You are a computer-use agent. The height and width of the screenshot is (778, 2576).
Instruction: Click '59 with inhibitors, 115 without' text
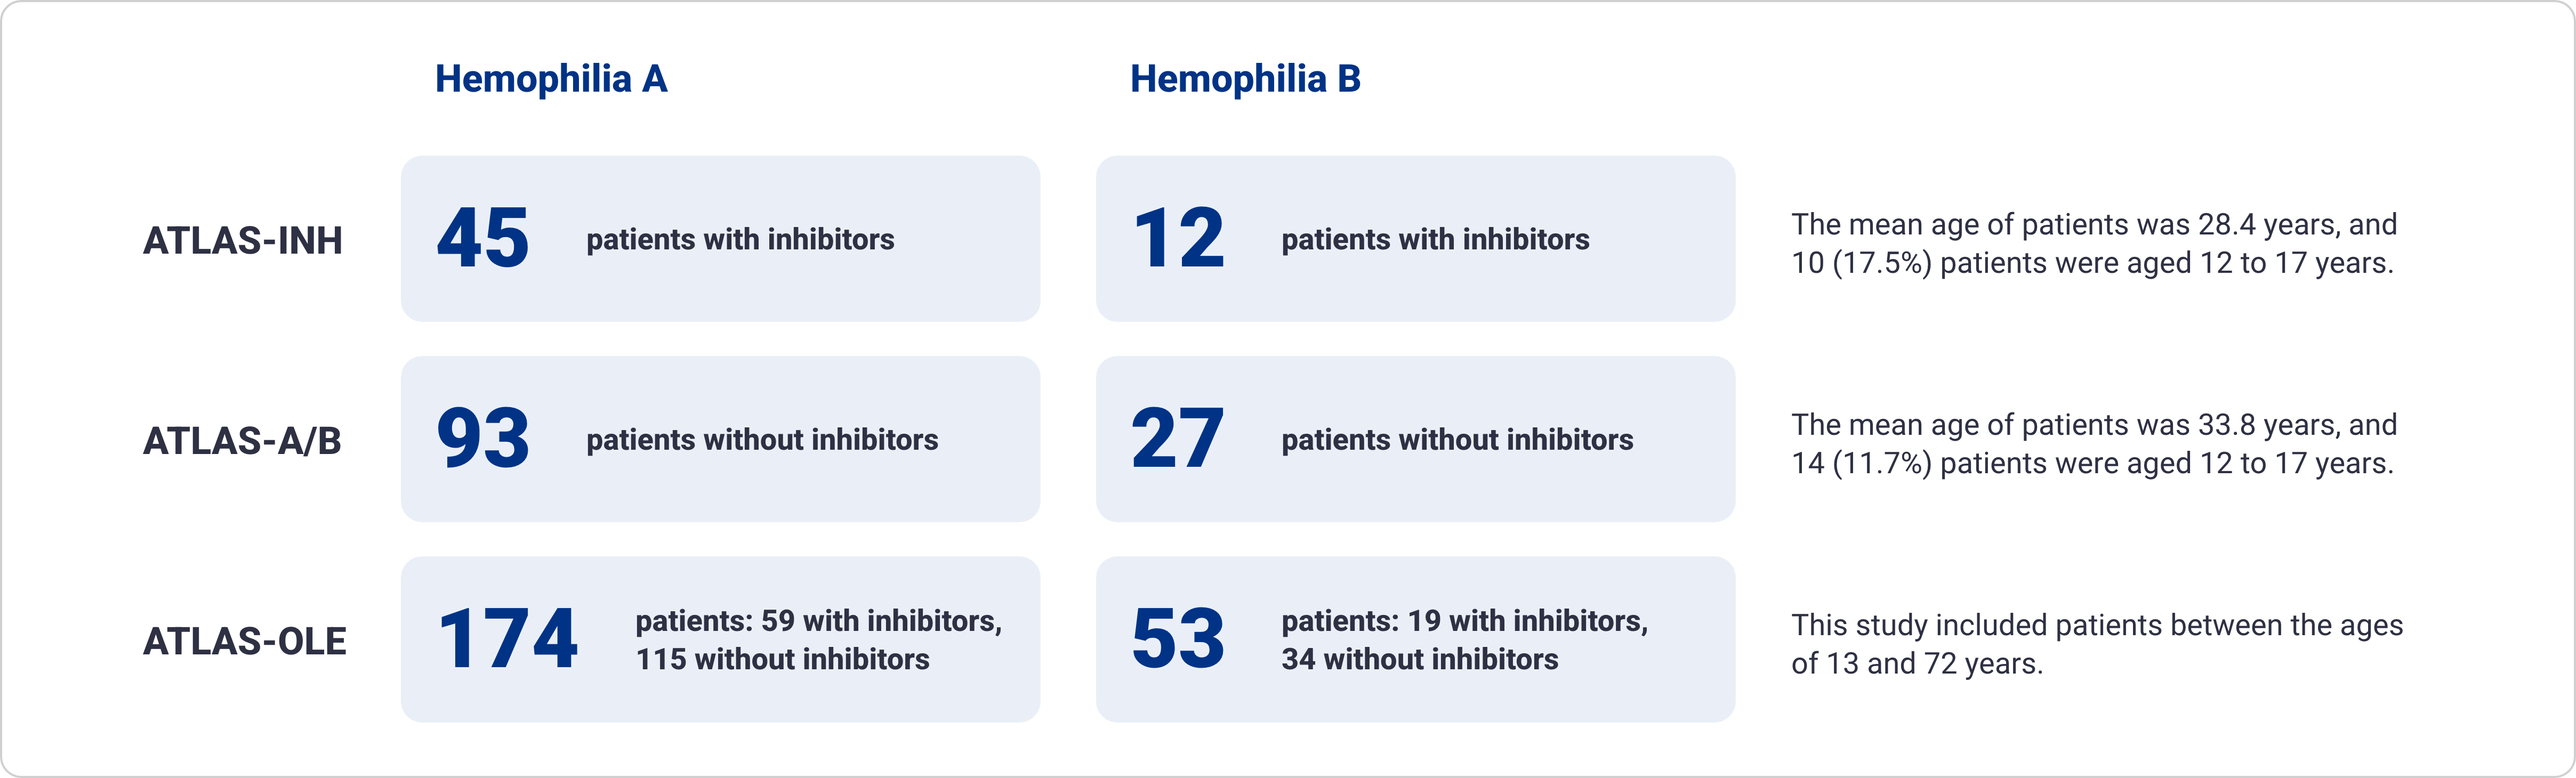[818, 640]
